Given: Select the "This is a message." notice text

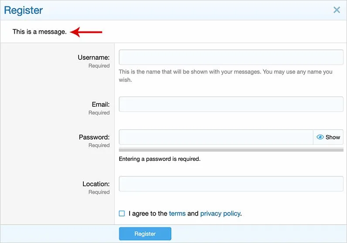Looking at the screenshot, I should pos(40,32).
